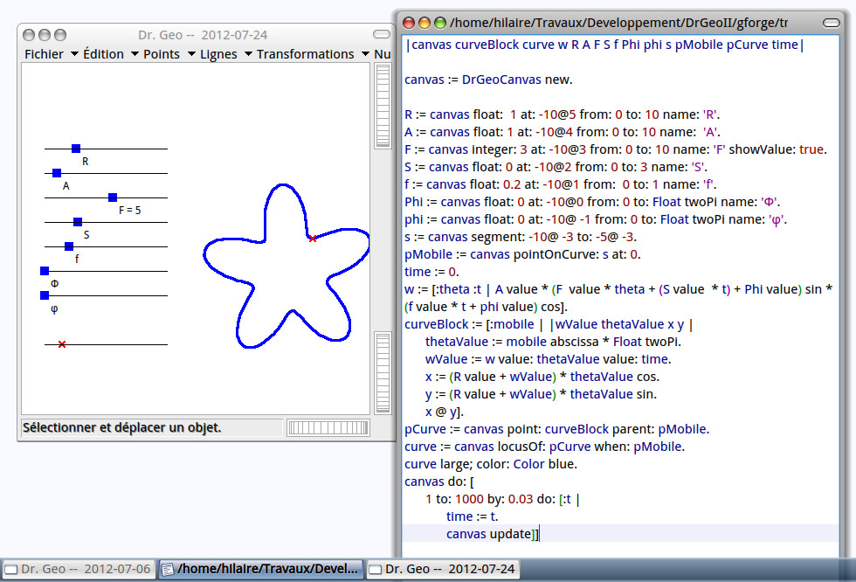Screen dimensions: 856x582
Task: Click the 'canvas := DrGeoCanvas new.' code line
Action: 488,80
